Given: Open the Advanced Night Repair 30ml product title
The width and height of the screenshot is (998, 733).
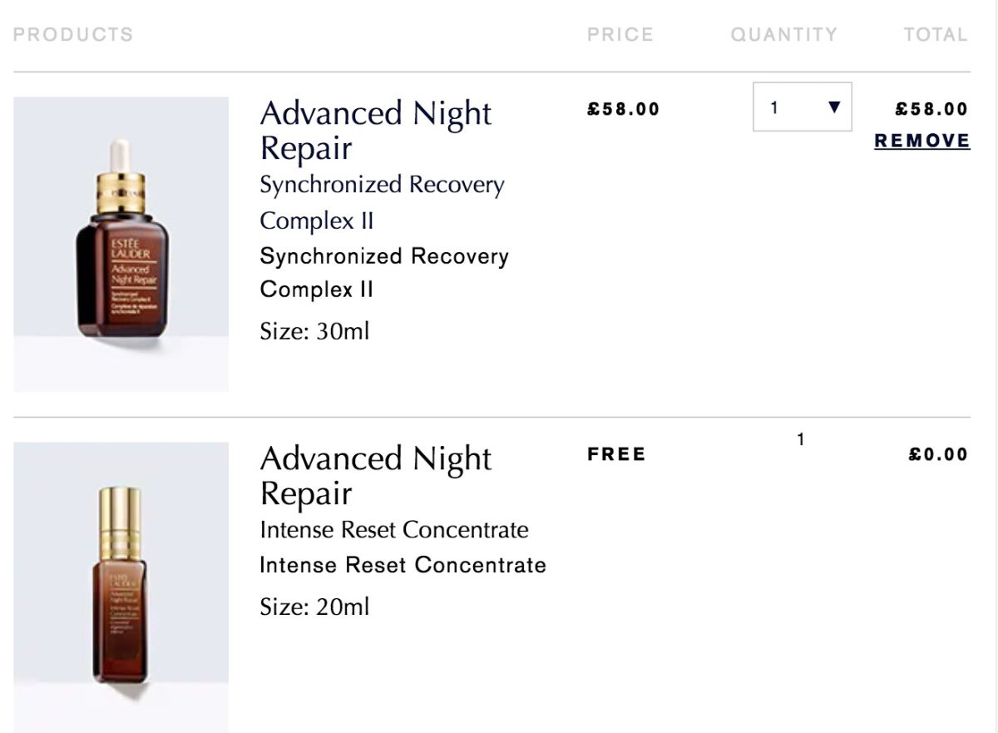Looking at the screenshot, I should pos(375,131).
